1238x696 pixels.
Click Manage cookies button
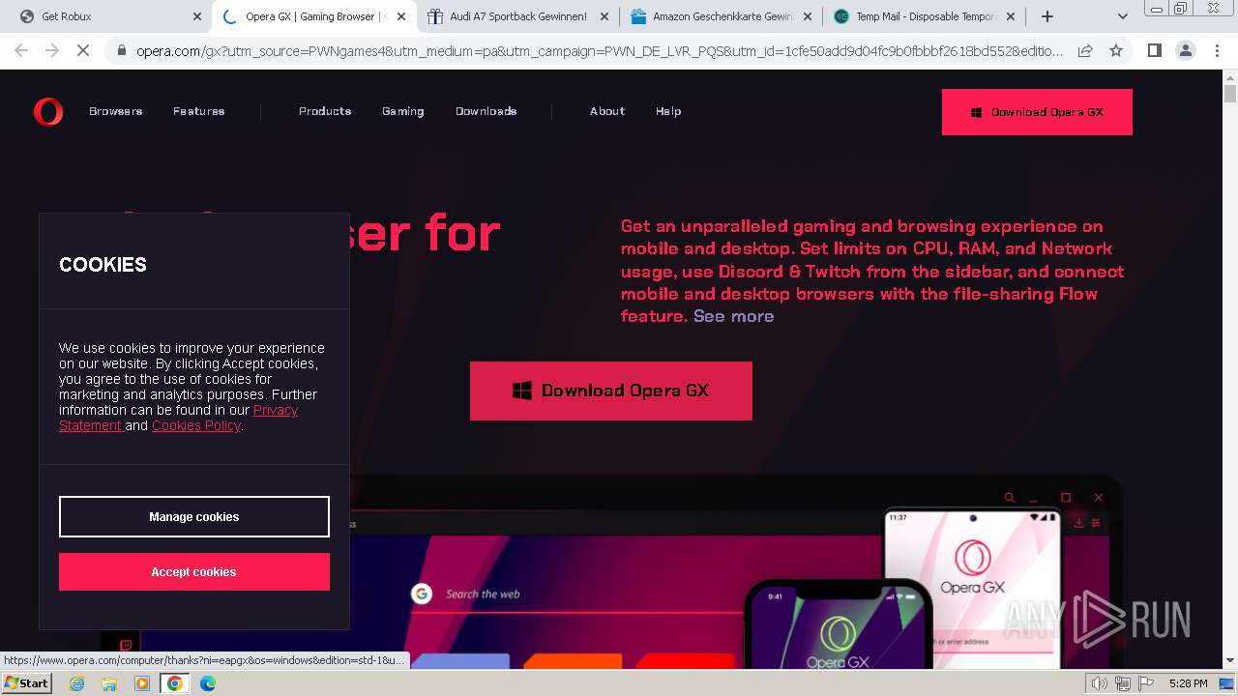coord(194,516)
